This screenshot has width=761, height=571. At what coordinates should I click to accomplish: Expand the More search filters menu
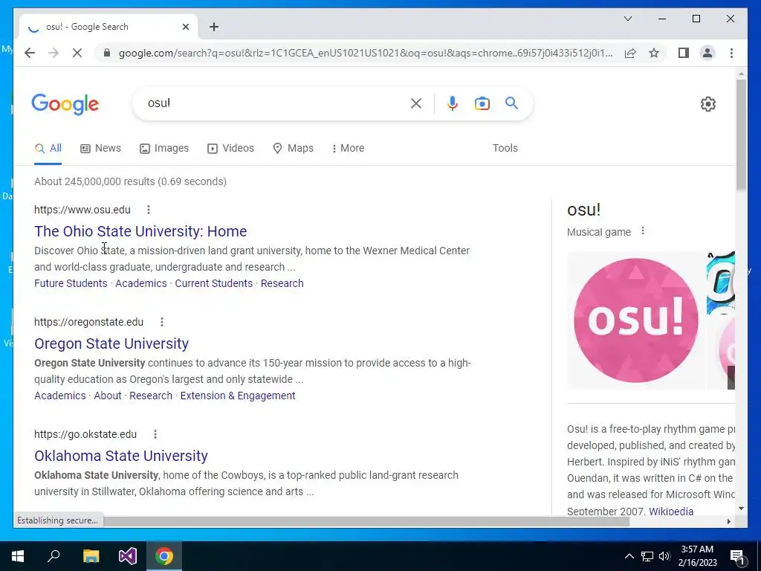[x=348, y=148]
